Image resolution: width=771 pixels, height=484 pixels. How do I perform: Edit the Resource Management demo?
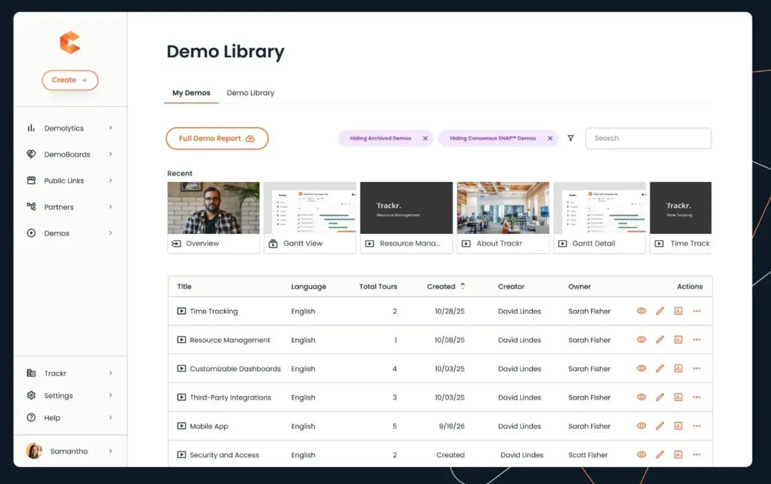point(660,340)
